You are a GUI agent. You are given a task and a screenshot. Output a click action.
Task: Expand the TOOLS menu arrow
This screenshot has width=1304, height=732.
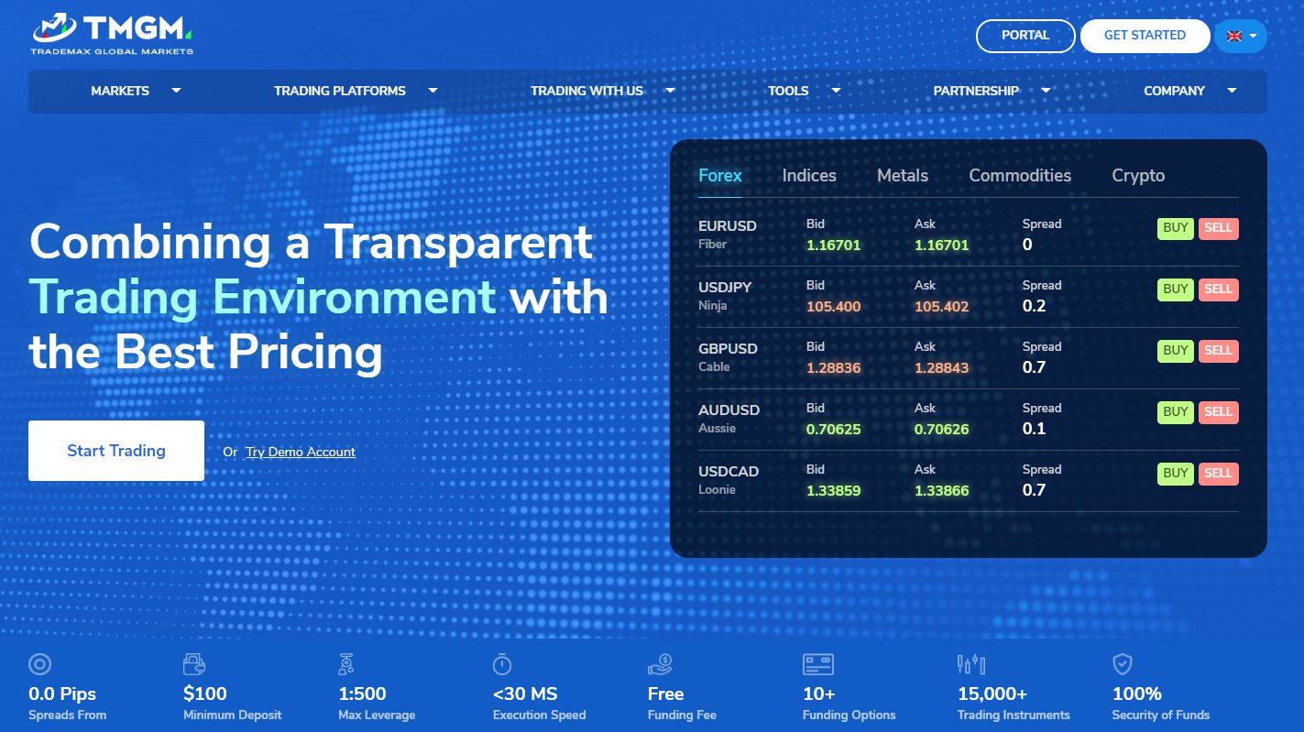tap(836, 91)
